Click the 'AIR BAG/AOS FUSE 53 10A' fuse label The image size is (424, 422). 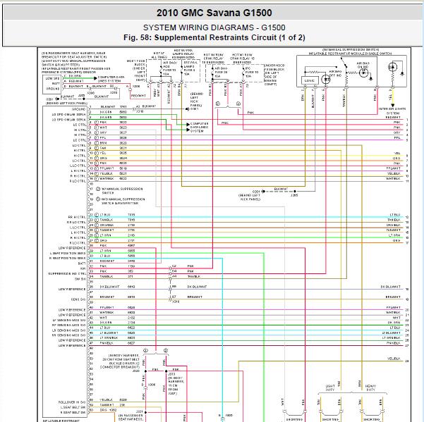click(x=170, y=68)
